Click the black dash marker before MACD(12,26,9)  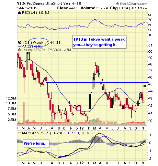tap(20, 133)
